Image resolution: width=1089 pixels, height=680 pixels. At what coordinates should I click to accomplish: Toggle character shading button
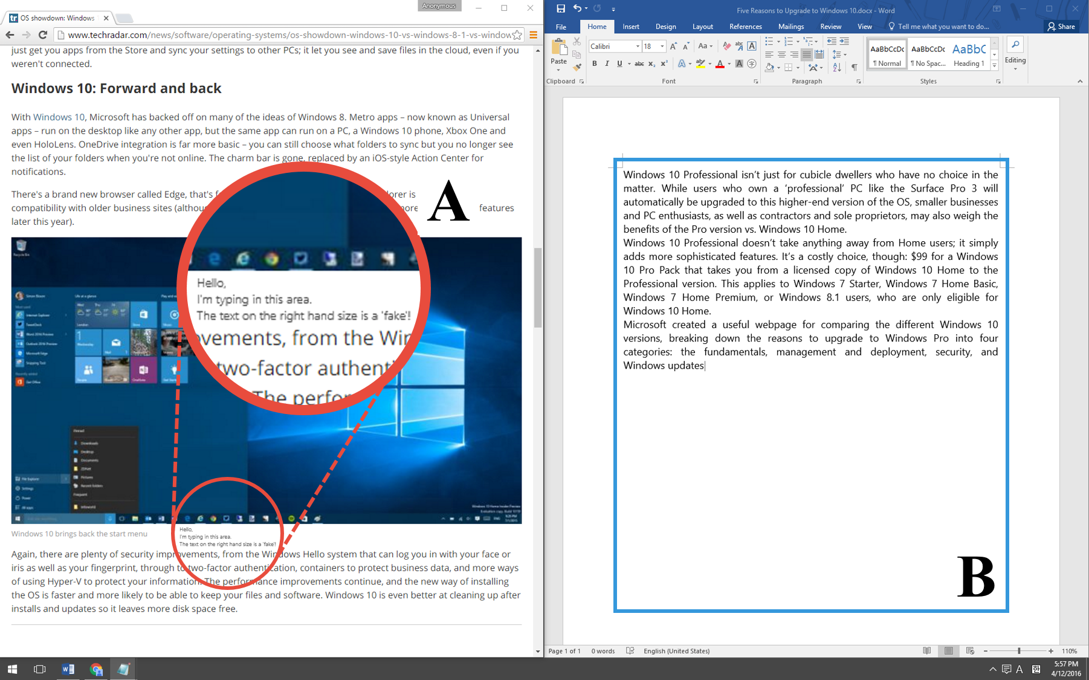pyautogui.click(x=739, y=63)
